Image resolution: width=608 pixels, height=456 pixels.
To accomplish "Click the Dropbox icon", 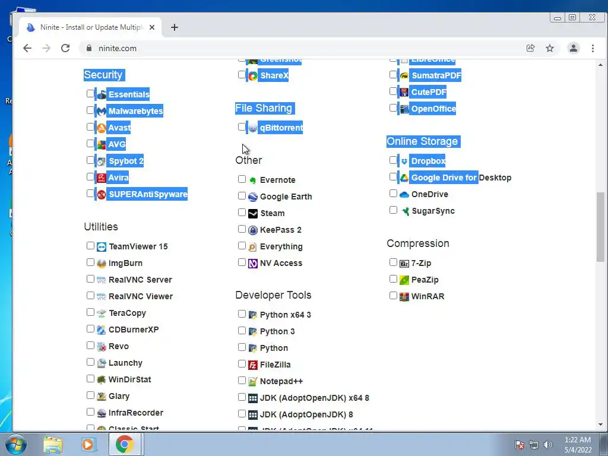I will [x=404, y=161].
